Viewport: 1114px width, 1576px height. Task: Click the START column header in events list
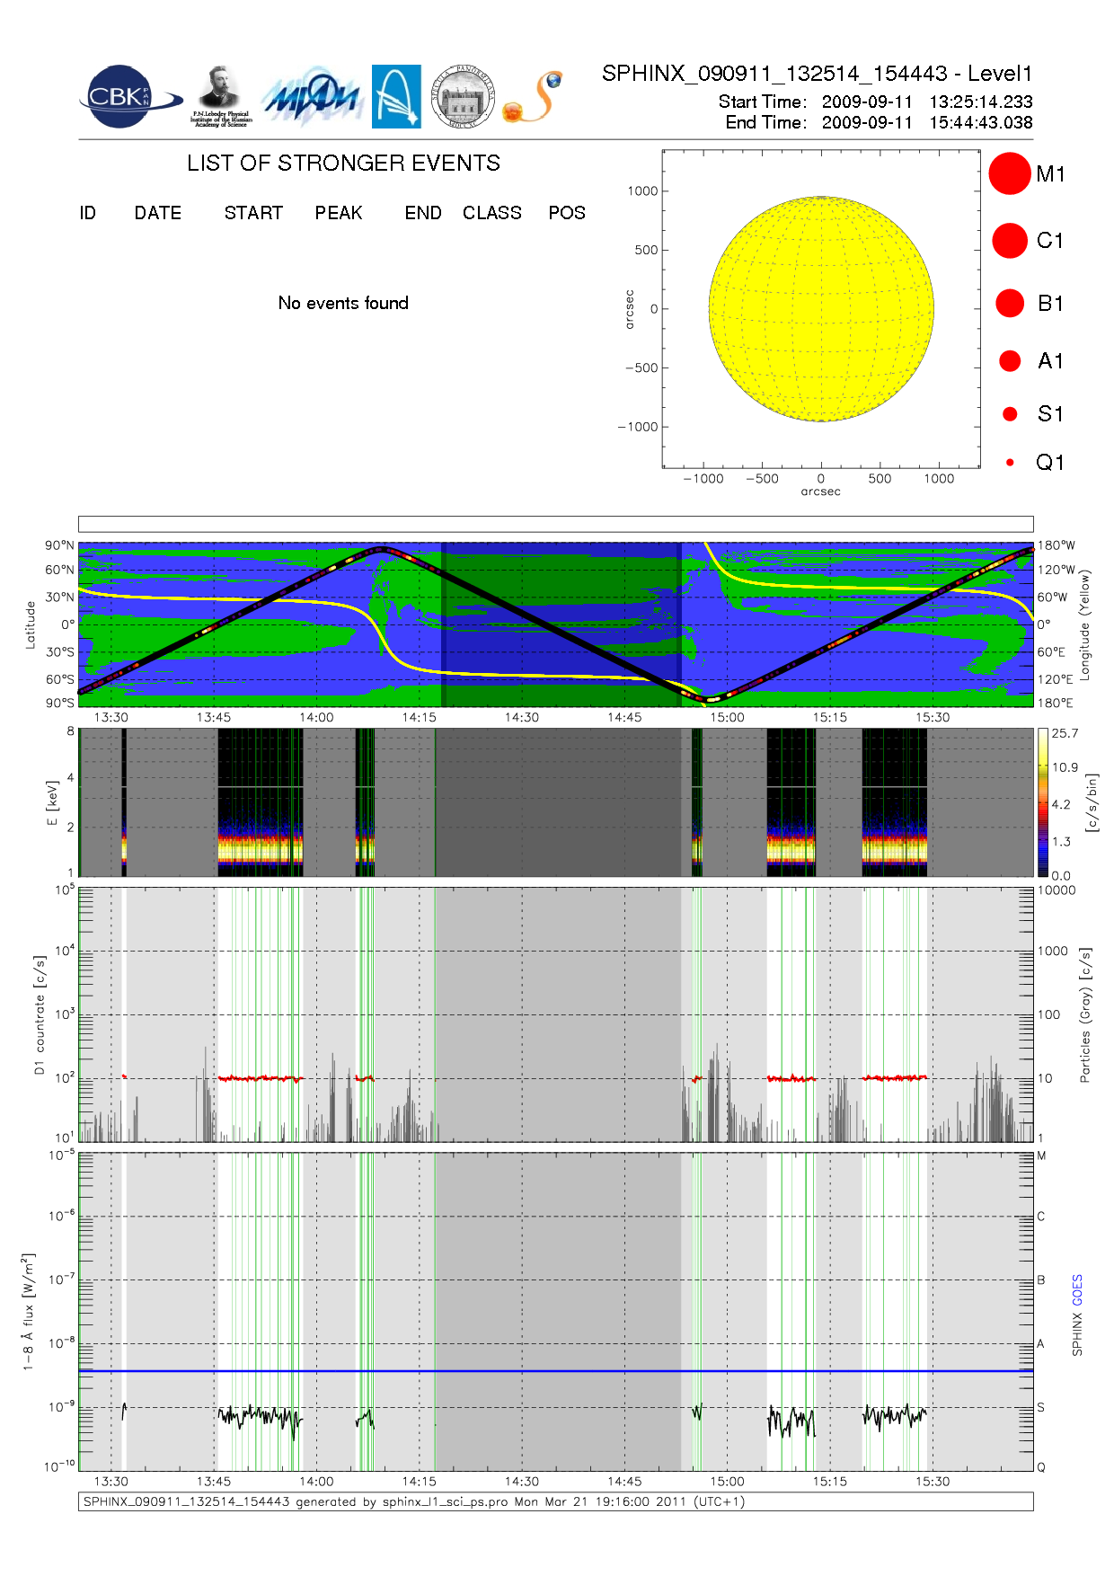coord(253,213)
